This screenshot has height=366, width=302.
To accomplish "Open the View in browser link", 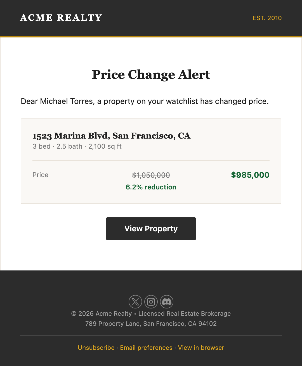I will point(201,348).
